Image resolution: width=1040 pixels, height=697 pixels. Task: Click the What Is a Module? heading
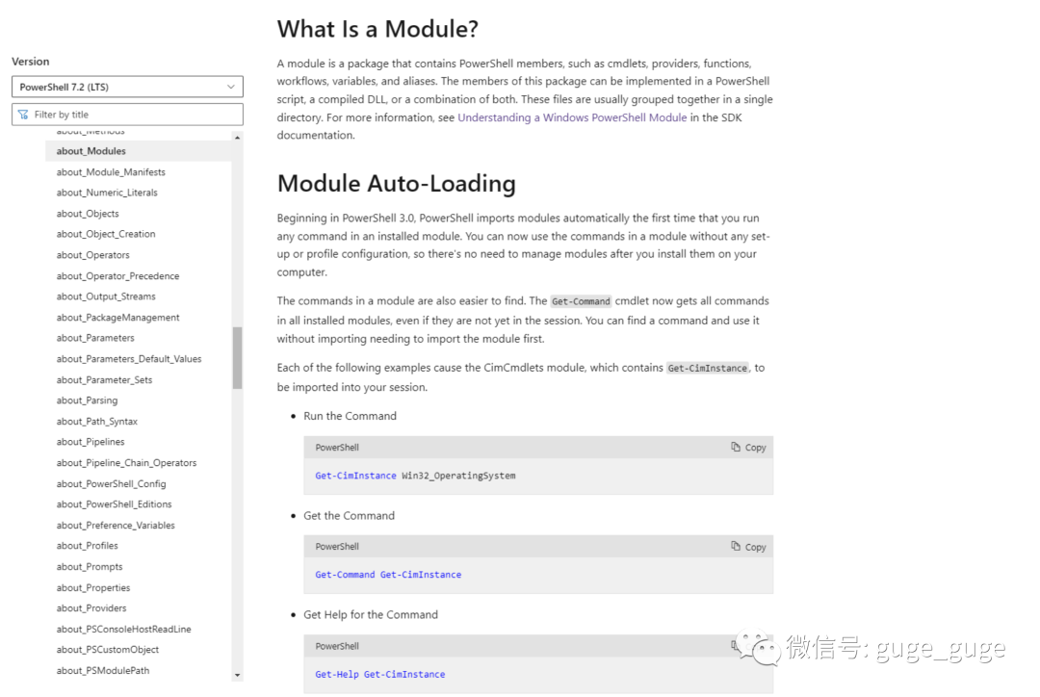coord(377,29)
